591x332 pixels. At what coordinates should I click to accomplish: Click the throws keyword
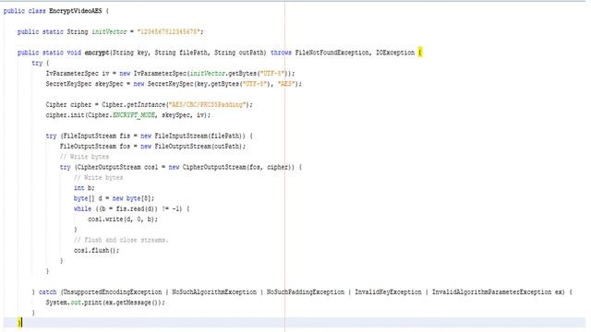(x=281, y=53)
